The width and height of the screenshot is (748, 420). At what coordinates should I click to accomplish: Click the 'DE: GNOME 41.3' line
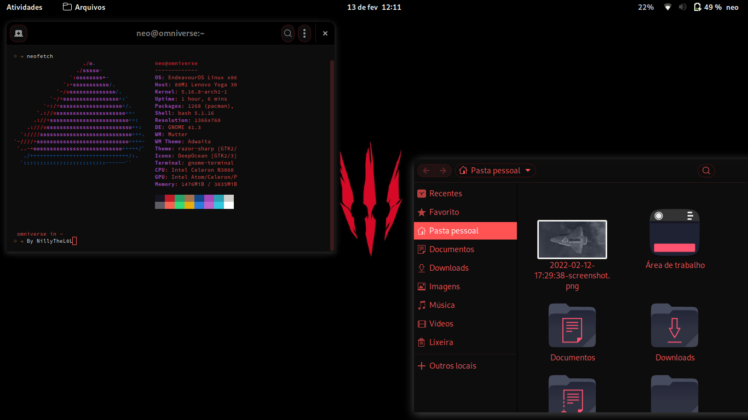pos(178,127)
